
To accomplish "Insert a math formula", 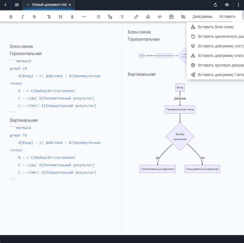I will click(x=148, y=17).
